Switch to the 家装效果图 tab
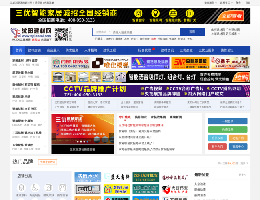The height and width of the screenshot is (200, 260). (x=158, y=117)
